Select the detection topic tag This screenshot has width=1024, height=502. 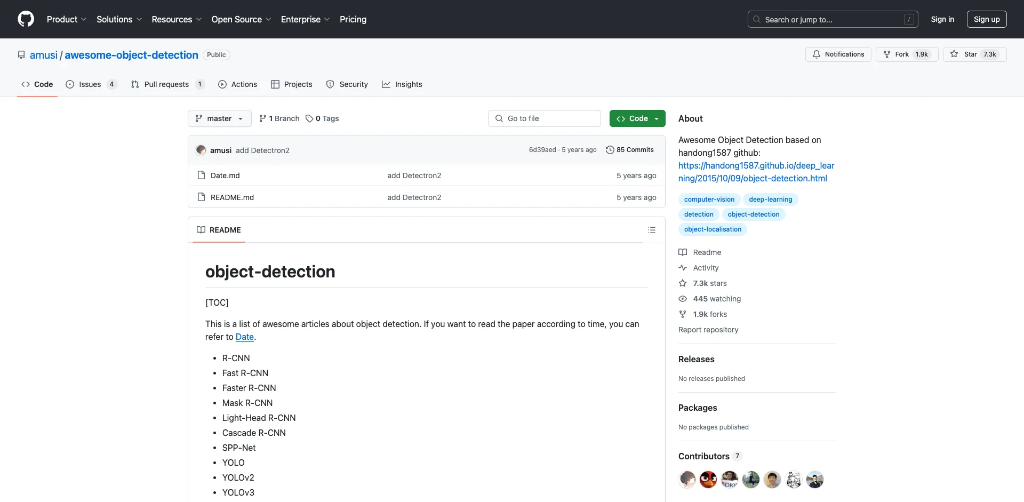pos(699,214)
